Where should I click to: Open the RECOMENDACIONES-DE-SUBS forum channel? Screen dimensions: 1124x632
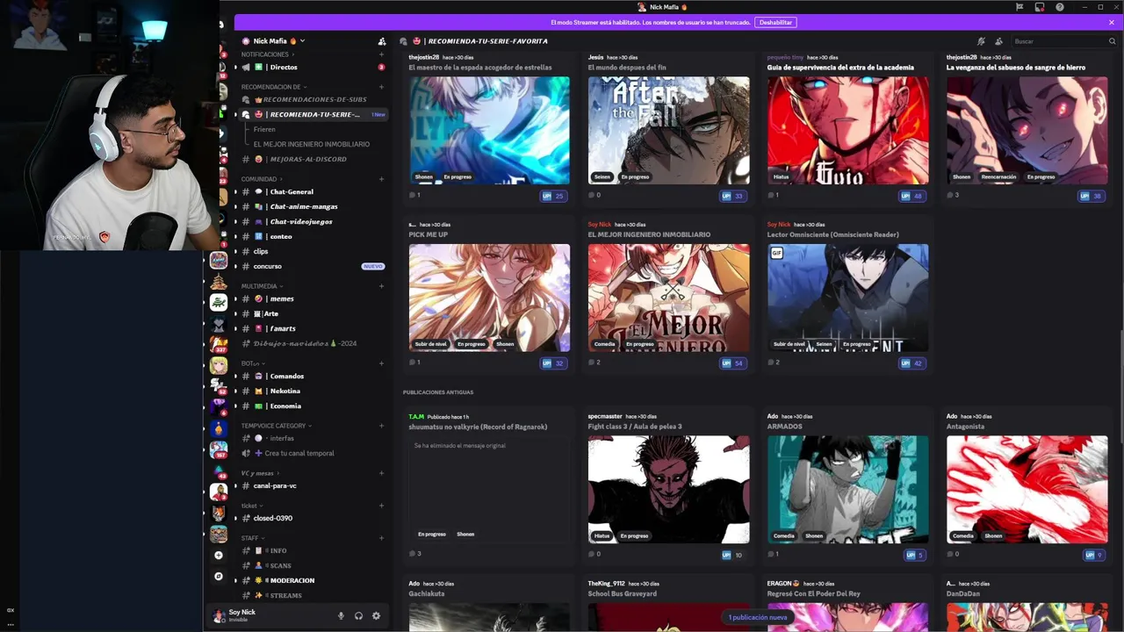pyautogui.click(x=312, y=99)
